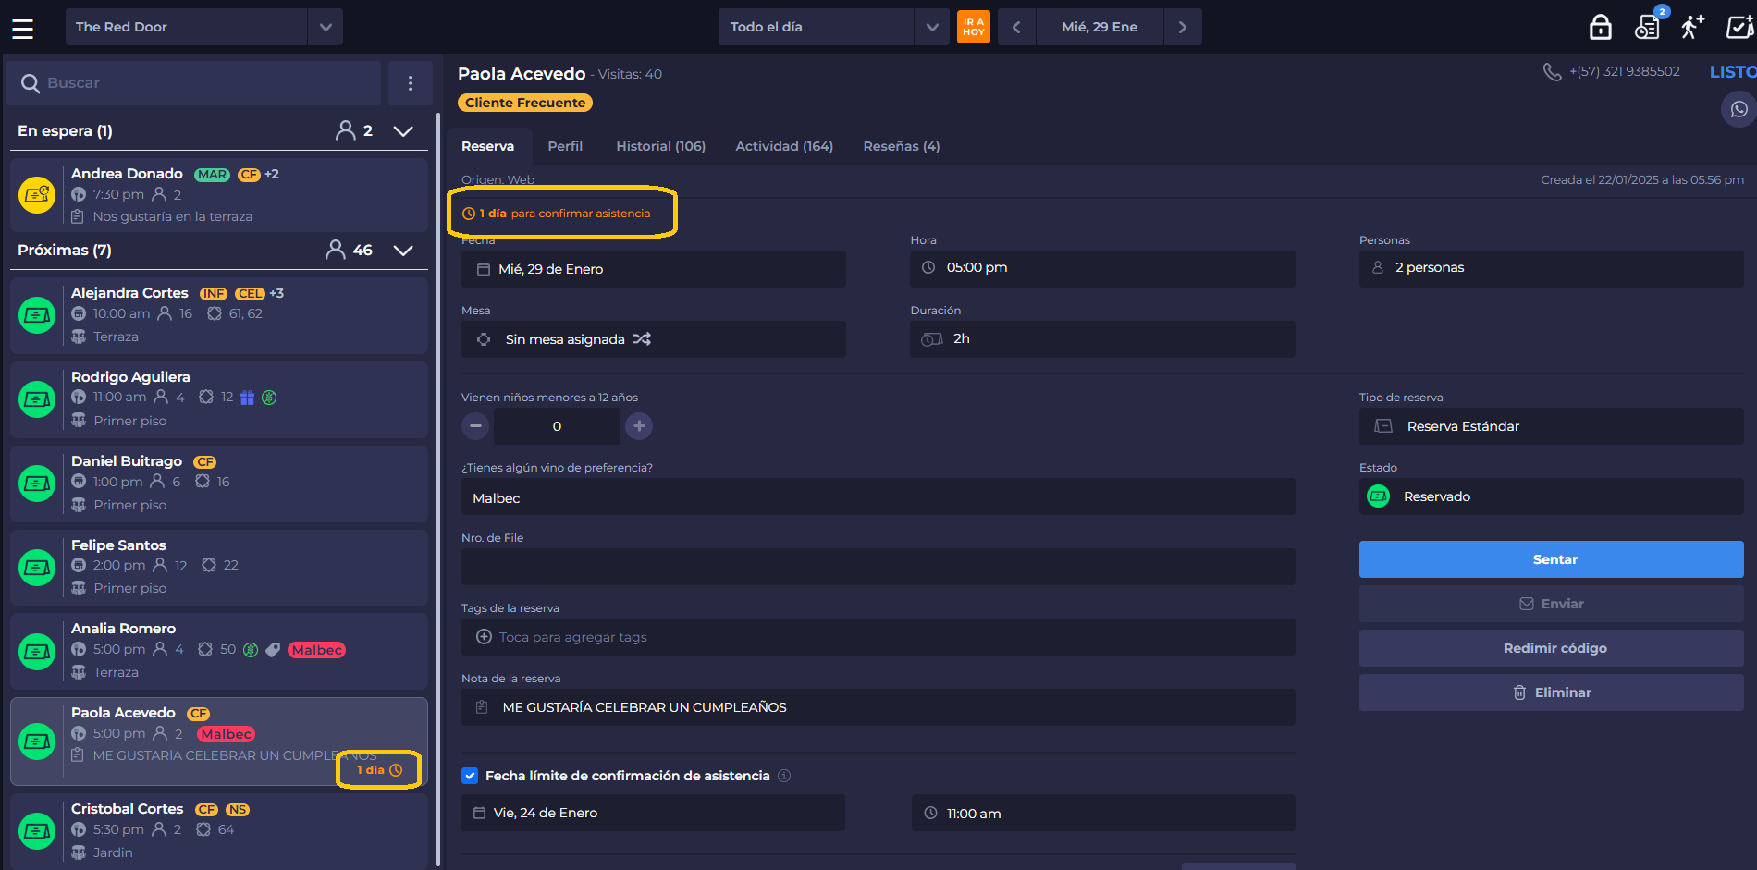Click the shuffle icon next to Sin mesa asignada
The width and height of the screenshot is (1757, 870).
tap(642, 339)
